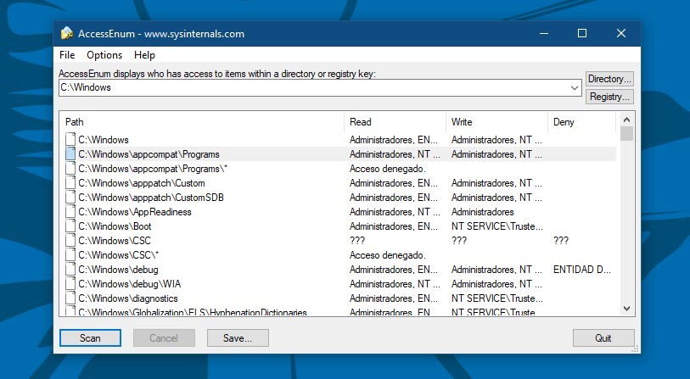
Task: Click the Save... button
Action: [x=238, y=338]
